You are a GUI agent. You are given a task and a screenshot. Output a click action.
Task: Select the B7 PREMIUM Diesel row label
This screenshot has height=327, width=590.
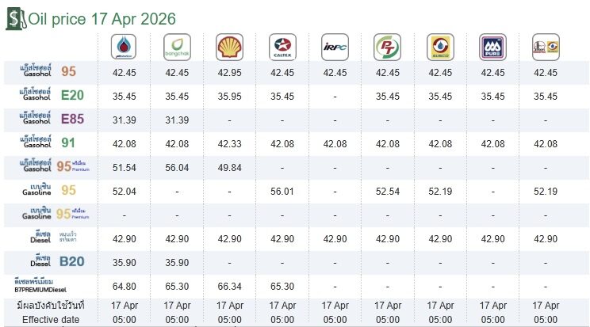tap(40, 286)
